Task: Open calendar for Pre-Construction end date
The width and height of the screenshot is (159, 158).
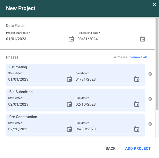Action: pyautogui.click(x=137, y=129)
